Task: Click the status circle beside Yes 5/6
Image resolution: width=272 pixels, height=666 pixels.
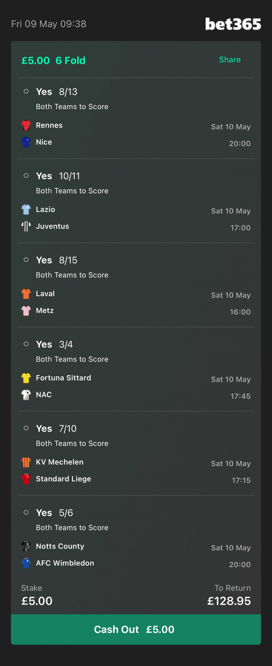Action: (x=26, y=513)
